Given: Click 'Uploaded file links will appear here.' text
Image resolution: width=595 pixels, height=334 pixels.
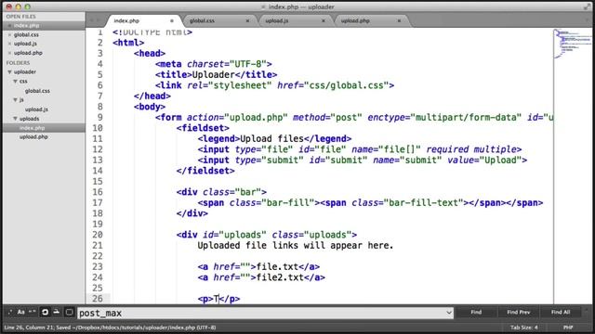Looking at the screenshot, I should [x=296, y=245].
